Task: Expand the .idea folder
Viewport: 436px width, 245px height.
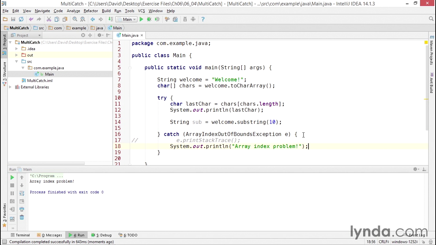Action: [x=16, y=49]
